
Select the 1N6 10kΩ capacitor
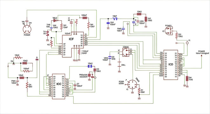[x=51, y=28]
